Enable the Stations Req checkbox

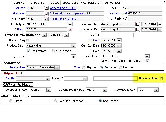pos(28,40)
